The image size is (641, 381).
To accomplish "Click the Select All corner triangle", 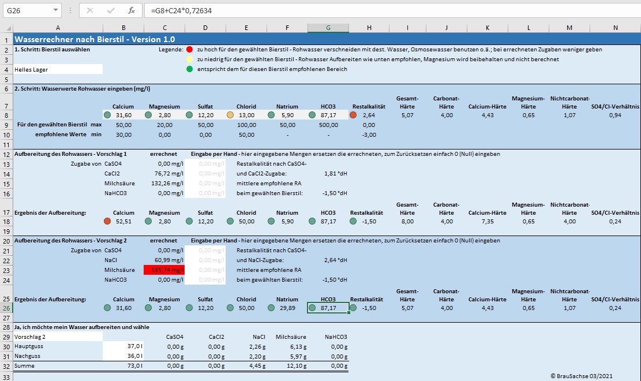I will coord(6,28).
